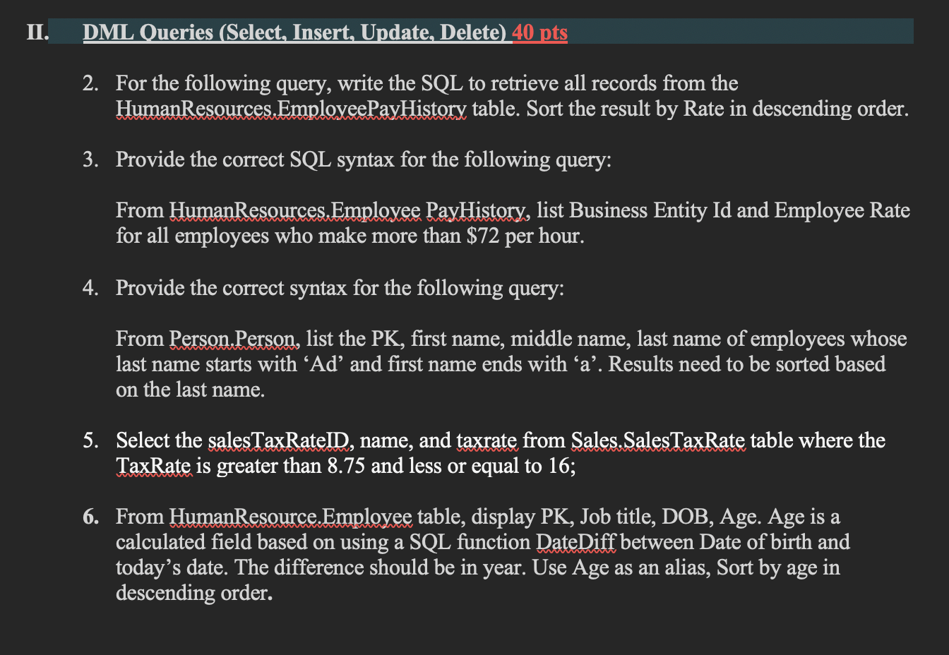Click the underlined 'TaxRate' on question 5's second line
Viewport: 949px width, 655px height.
coord(153,466)
